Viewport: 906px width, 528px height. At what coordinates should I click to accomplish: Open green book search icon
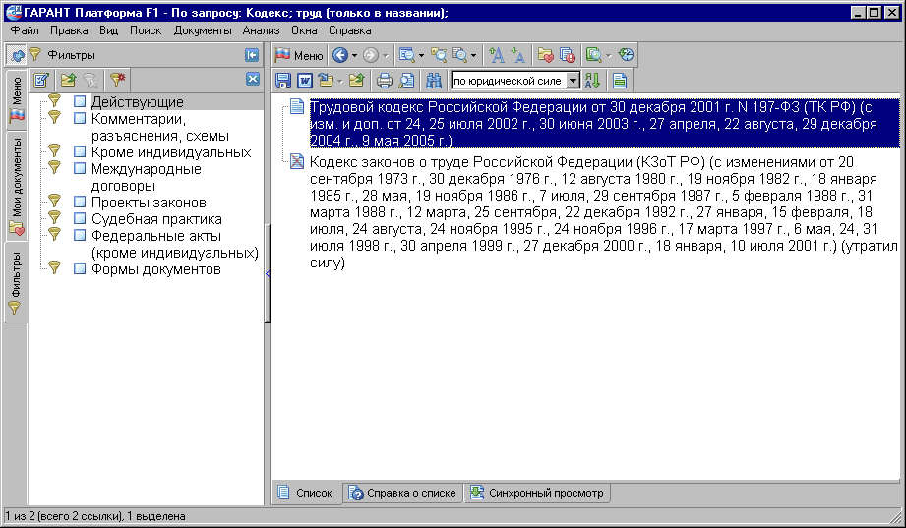[x=593, y=55]
